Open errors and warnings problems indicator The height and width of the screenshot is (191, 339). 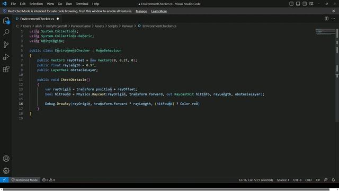[x=49, y=180]
